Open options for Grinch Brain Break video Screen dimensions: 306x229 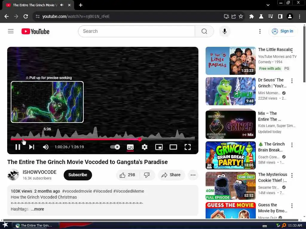pos(292,145)
